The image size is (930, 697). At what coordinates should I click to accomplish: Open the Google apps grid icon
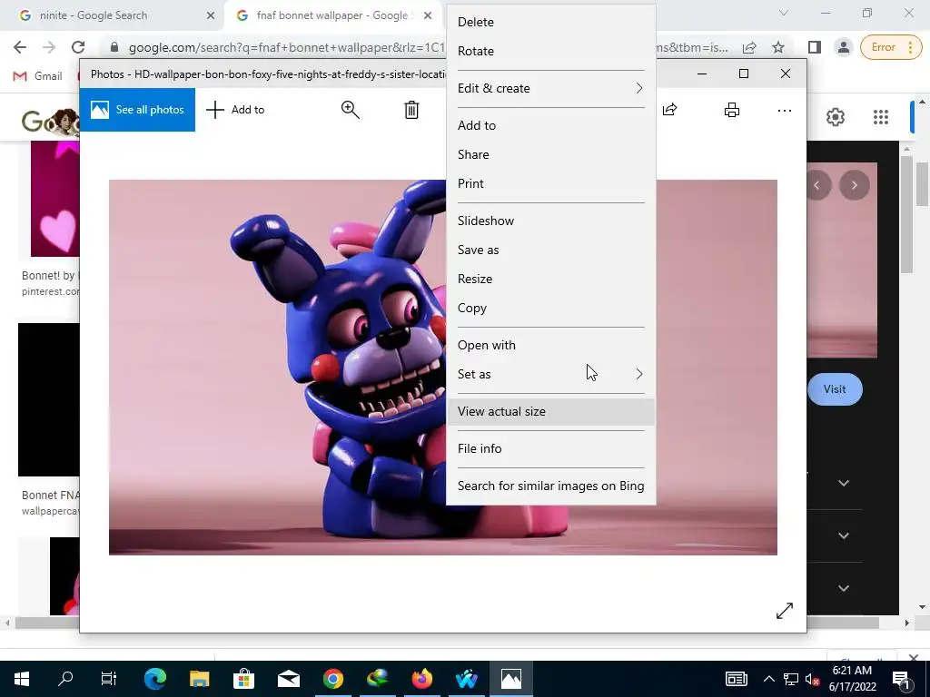(x=881, y=117)
